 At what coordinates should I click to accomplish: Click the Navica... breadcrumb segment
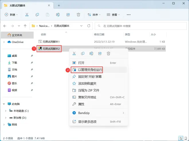pyautogui.click(x=44, y=26)
